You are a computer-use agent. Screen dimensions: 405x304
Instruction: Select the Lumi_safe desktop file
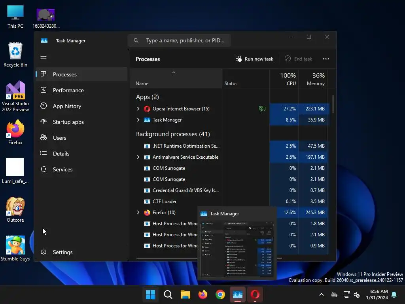(x=15, y=171)
